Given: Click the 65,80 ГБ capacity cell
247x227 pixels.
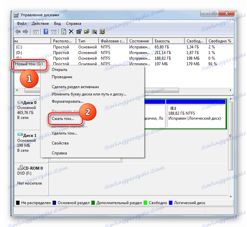Looking at the screenshot, I should 161,47.
